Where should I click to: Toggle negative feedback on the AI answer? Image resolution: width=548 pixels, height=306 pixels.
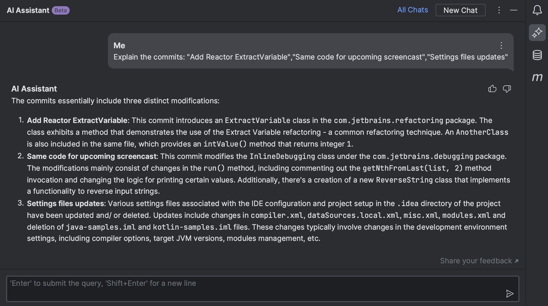pyautogui.click(x=507, y=89)
